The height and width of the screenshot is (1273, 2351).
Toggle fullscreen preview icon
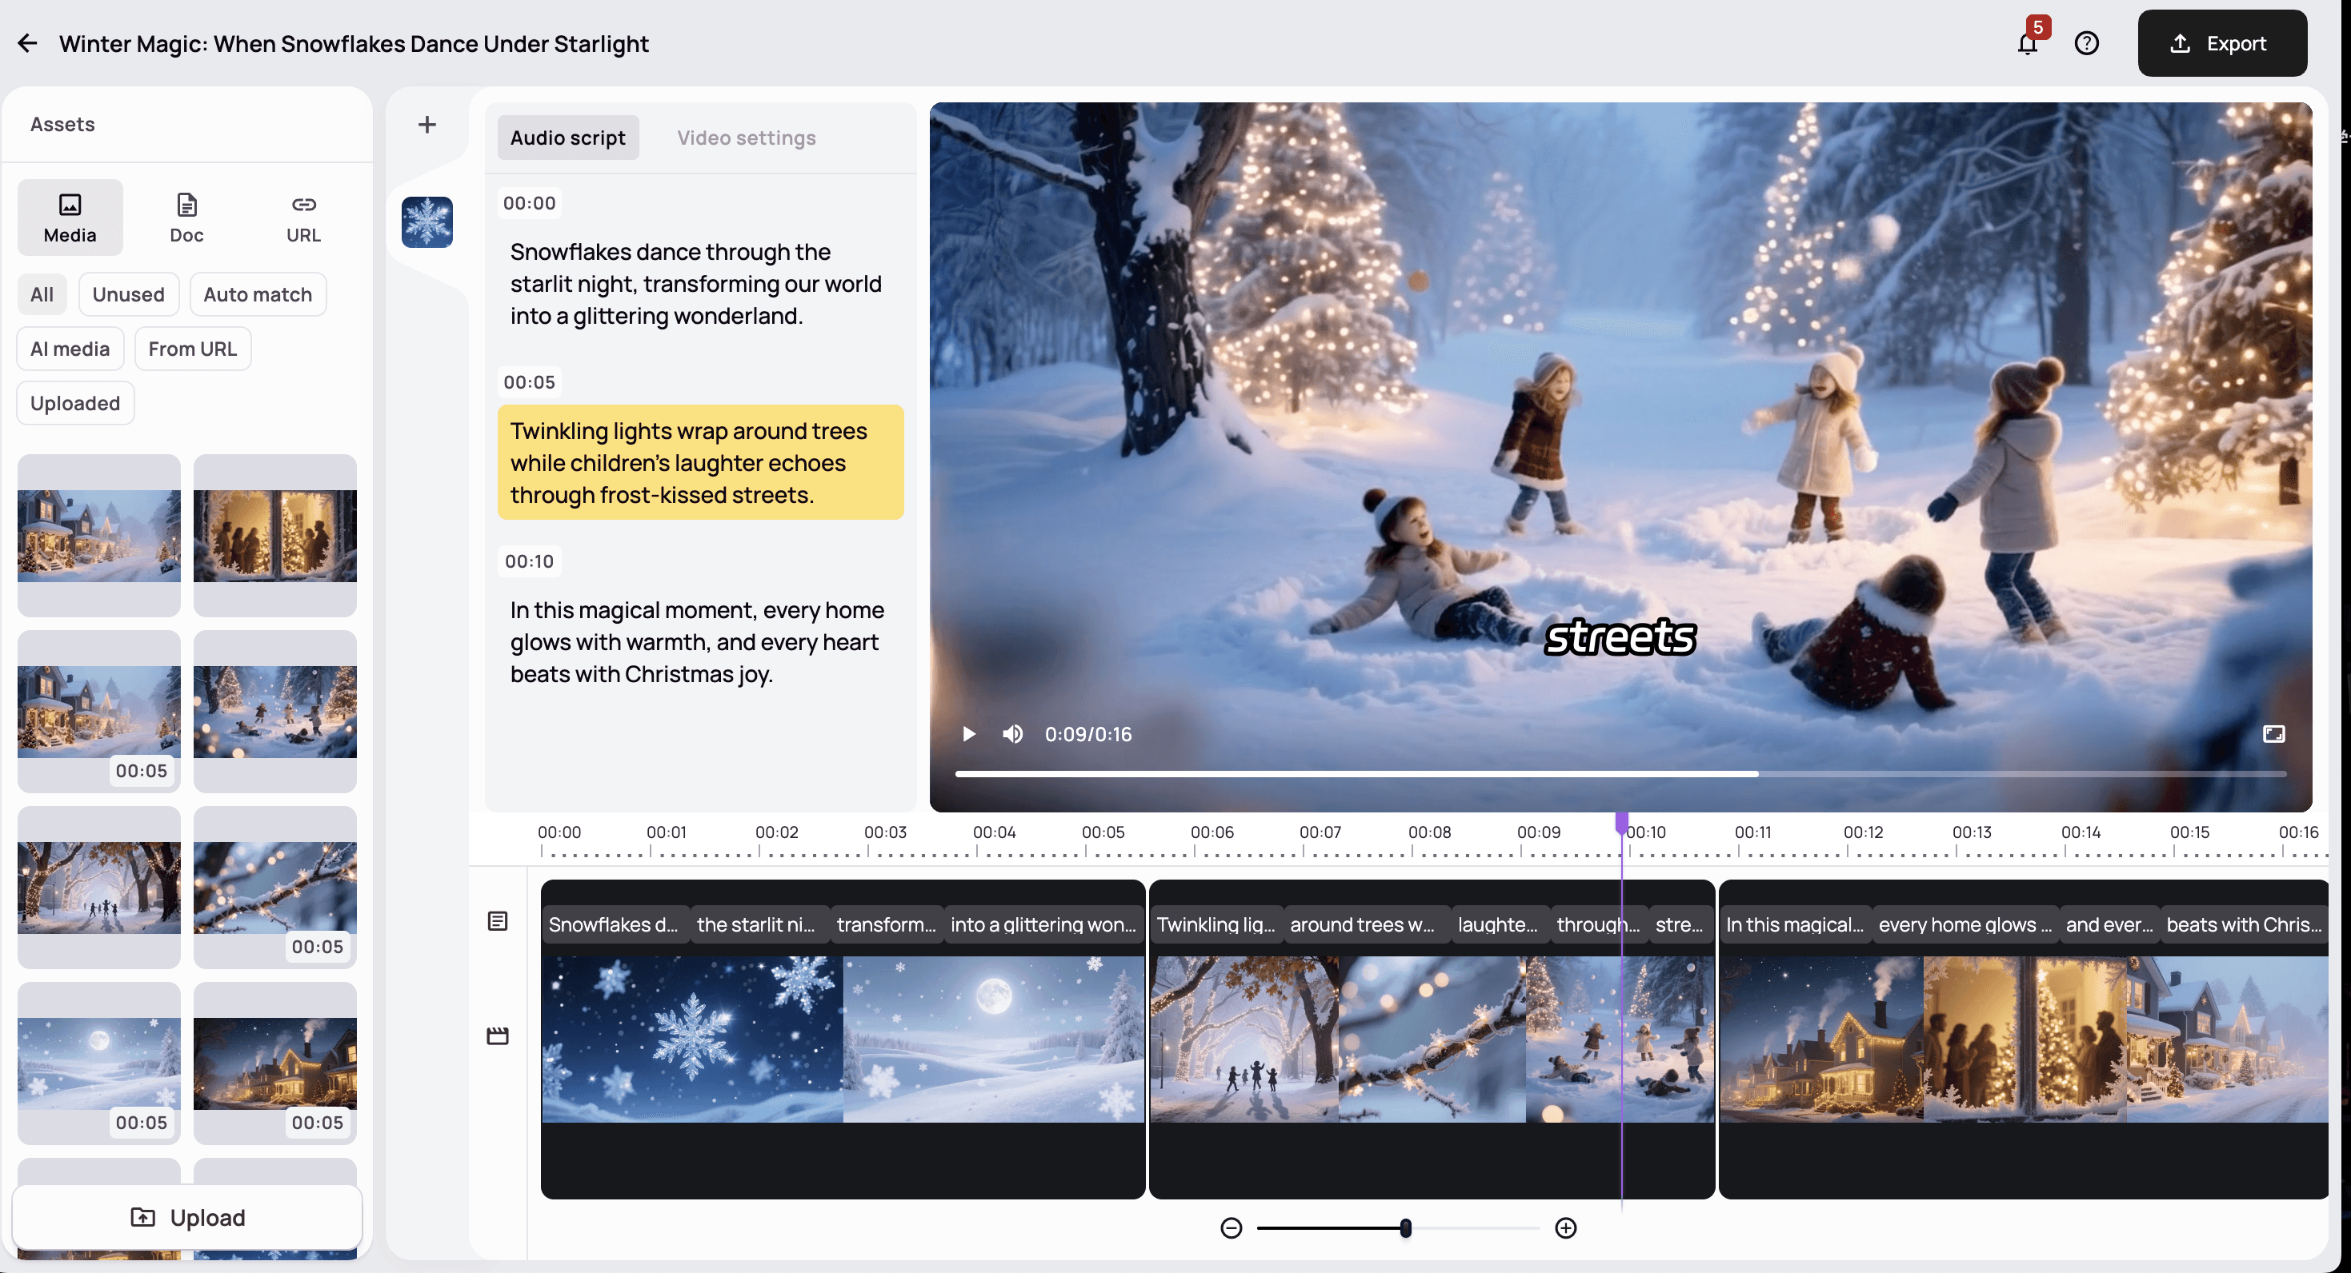click(2273, 734)
